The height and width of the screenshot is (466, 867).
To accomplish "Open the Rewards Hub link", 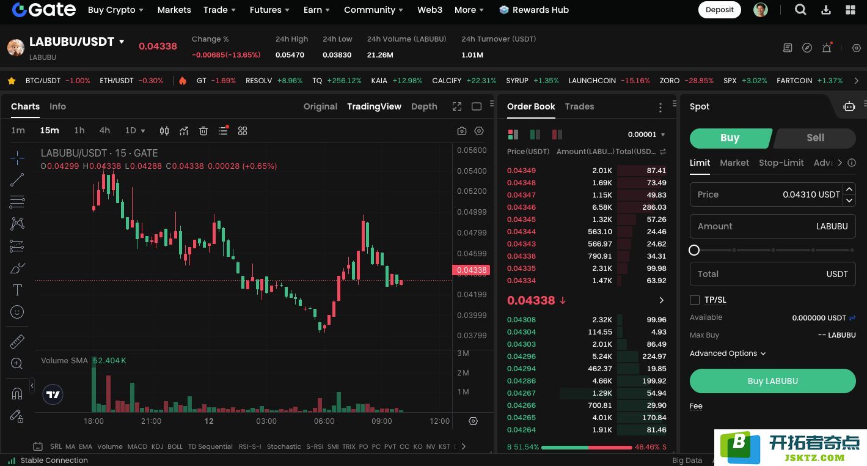I will point(533,10).
